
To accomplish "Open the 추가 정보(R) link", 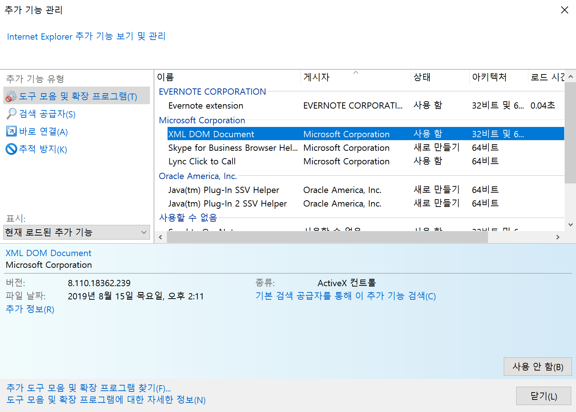I will click(x=30, y=309).
